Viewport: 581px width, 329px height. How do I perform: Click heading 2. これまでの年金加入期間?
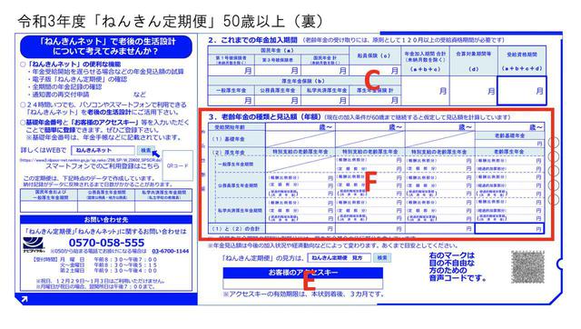(x=253, y=40)
